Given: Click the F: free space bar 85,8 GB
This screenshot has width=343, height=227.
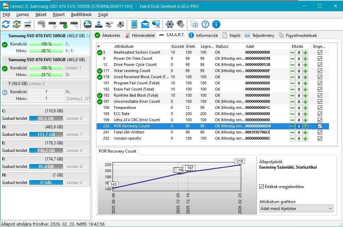Looking at the screenshot, I should 46,167.
